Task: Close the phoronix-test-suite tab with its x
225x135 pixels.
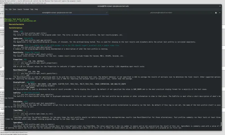Action: pyautogui.click(x=107, y=12)
